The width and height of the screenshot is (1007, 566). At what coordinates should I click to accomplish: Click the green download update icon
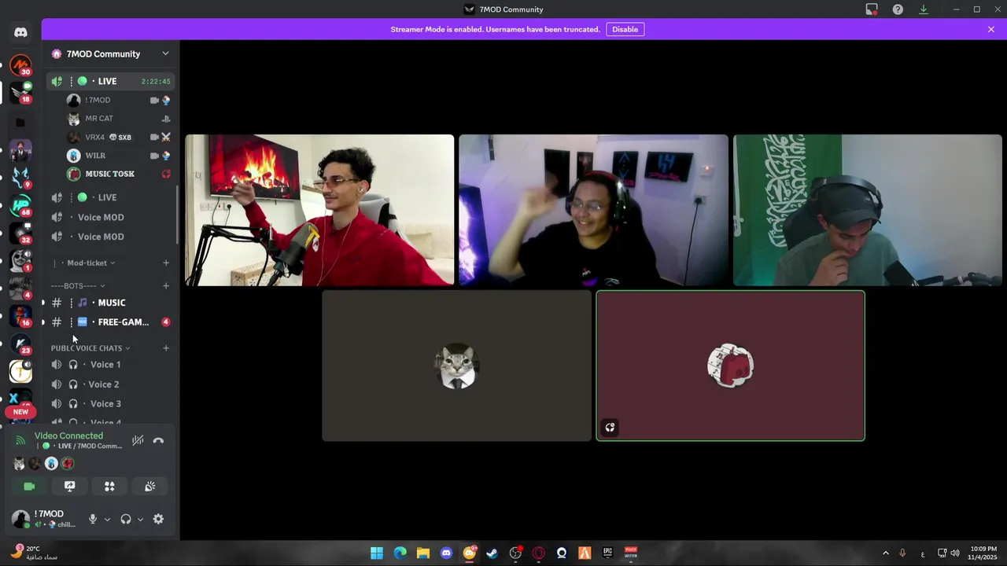coord(924,9)
